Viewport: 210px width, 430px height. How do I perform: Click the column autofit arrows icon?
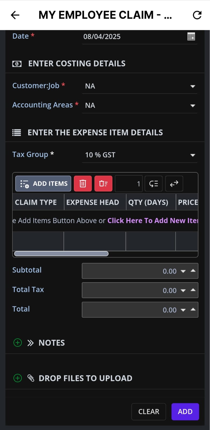pos(174,184)
